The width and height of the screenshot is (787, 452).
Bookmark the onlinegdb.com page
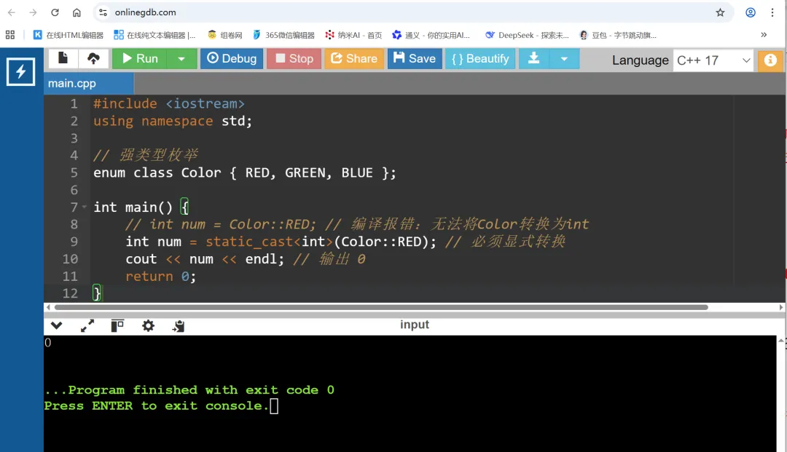(719, 12)
